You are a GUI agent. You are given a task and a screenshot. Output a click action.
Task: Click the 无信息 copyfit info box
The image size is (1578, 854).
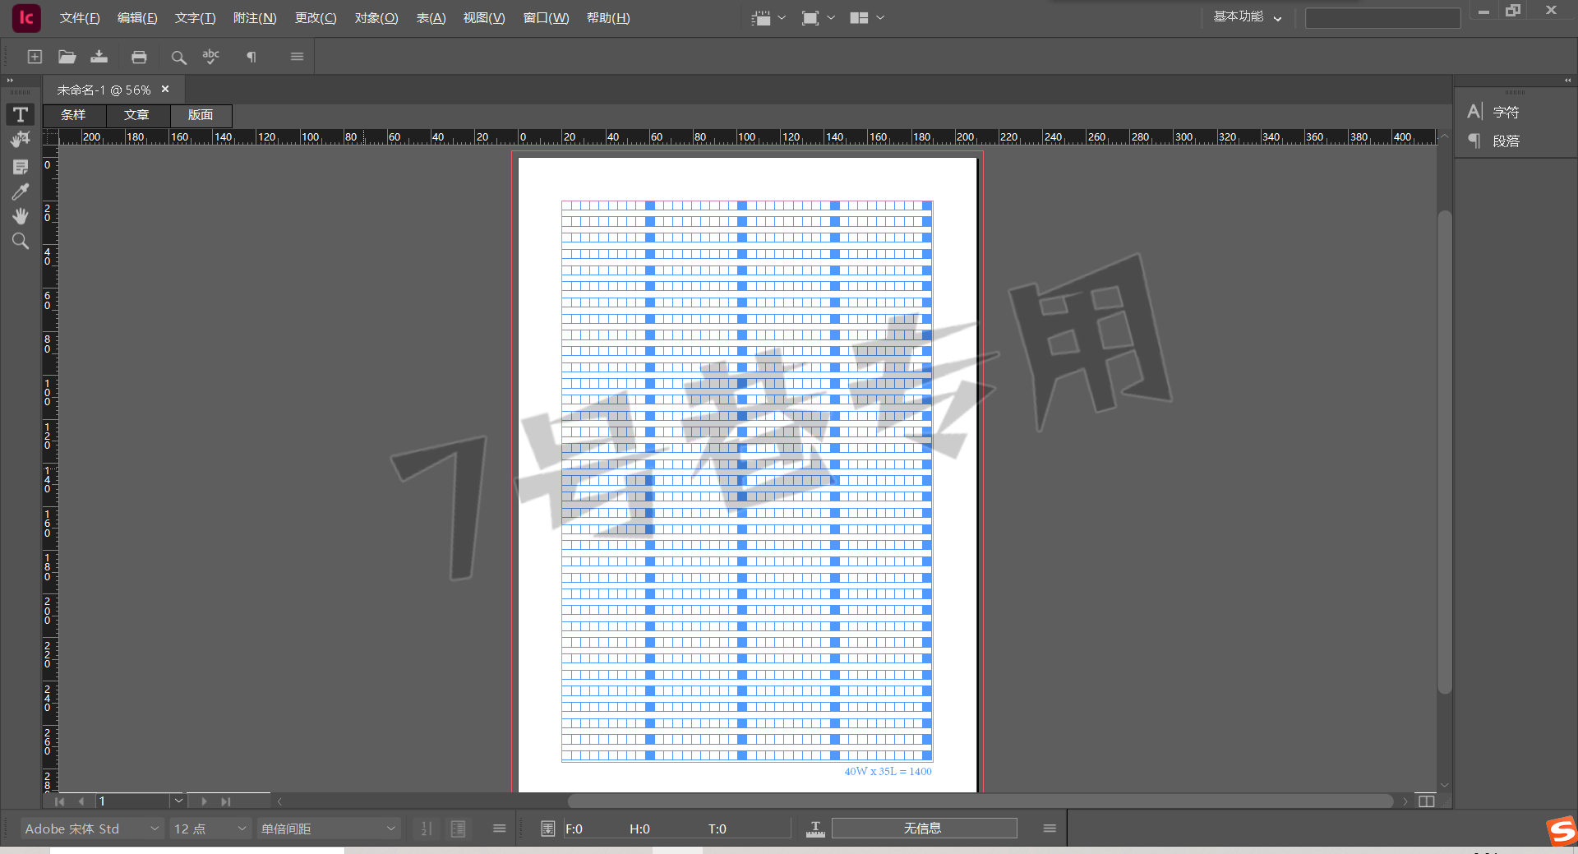[x=924, y=829]
